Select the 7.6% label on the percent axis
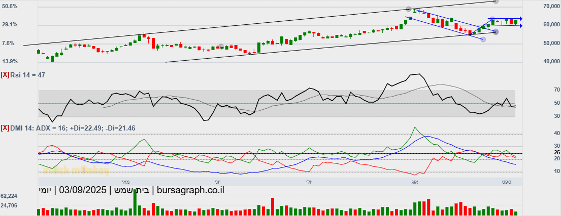The height and width of the screenshot is (216, 561). (x=8, y=43)
